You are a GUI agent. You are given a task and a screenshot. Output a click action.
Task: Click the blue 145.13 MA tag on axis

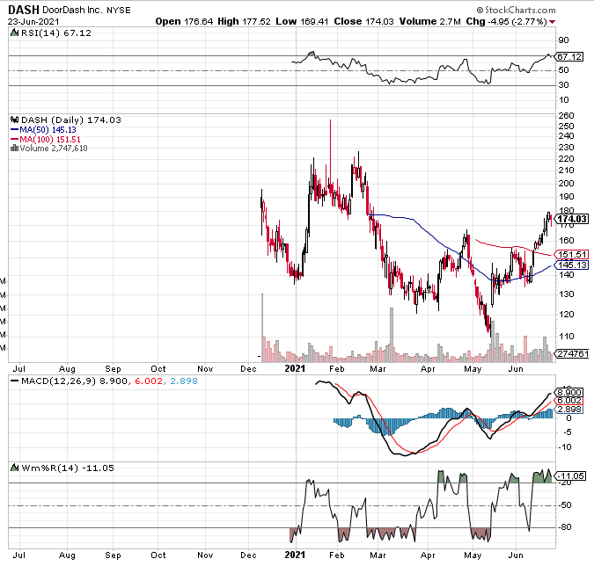click(x=572, y=265)
